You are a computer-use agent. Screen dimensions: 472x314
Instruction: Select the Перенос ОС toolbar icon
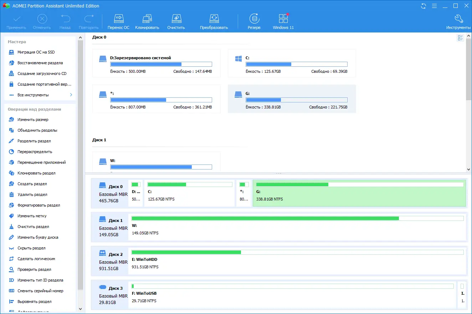(x=118, y=21)
